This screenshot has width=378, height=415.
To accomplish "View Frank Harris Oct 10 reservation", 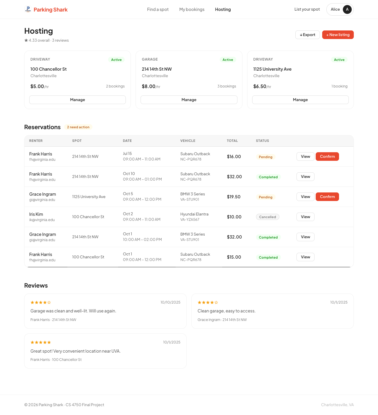I will tap(305, 176).
